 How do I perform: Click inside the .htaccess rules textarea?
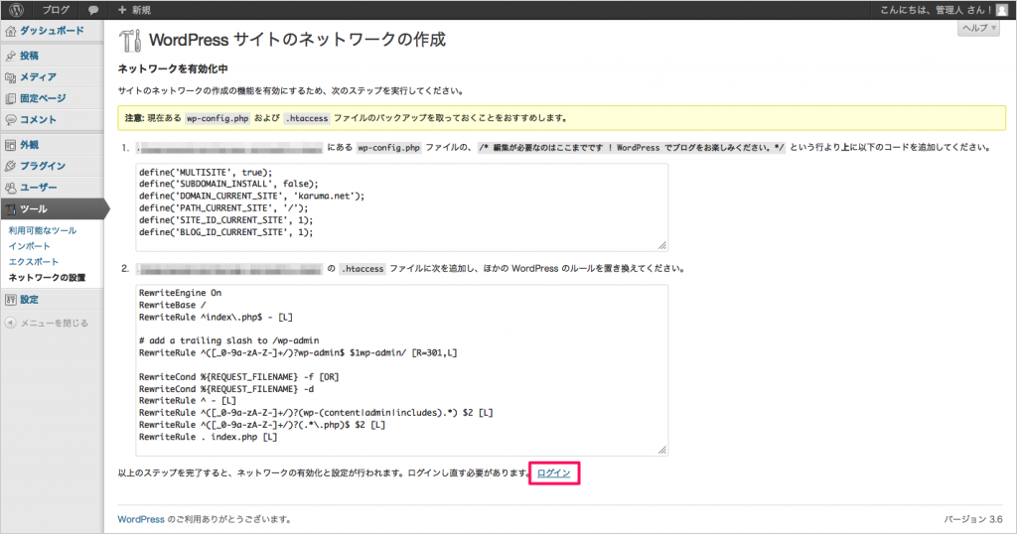tap(401, 370)
